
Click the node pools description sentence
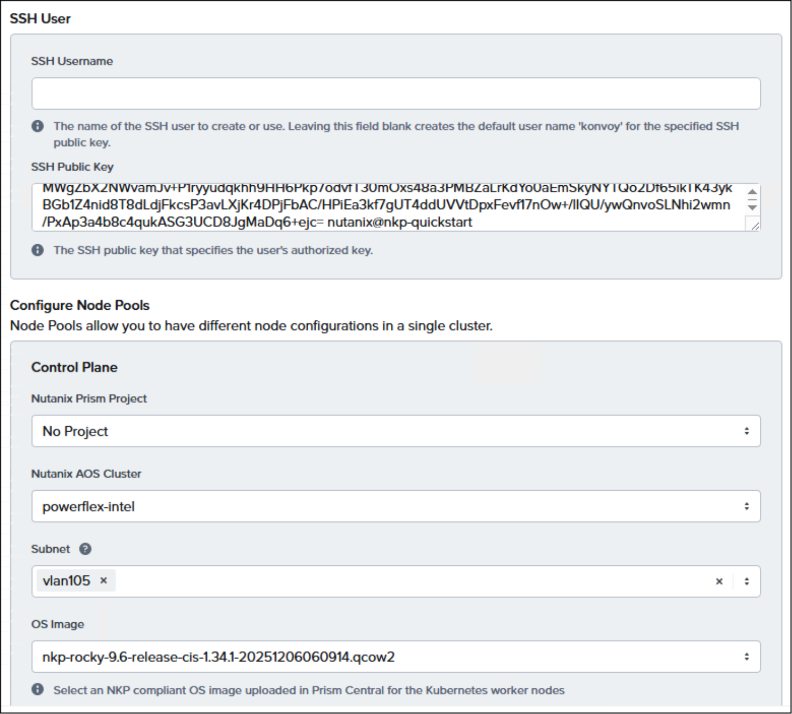pos(251,326)
